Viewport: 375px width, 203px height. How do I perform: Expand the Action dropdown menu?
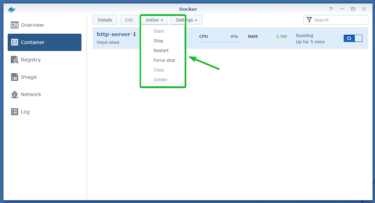coord(155,20)
